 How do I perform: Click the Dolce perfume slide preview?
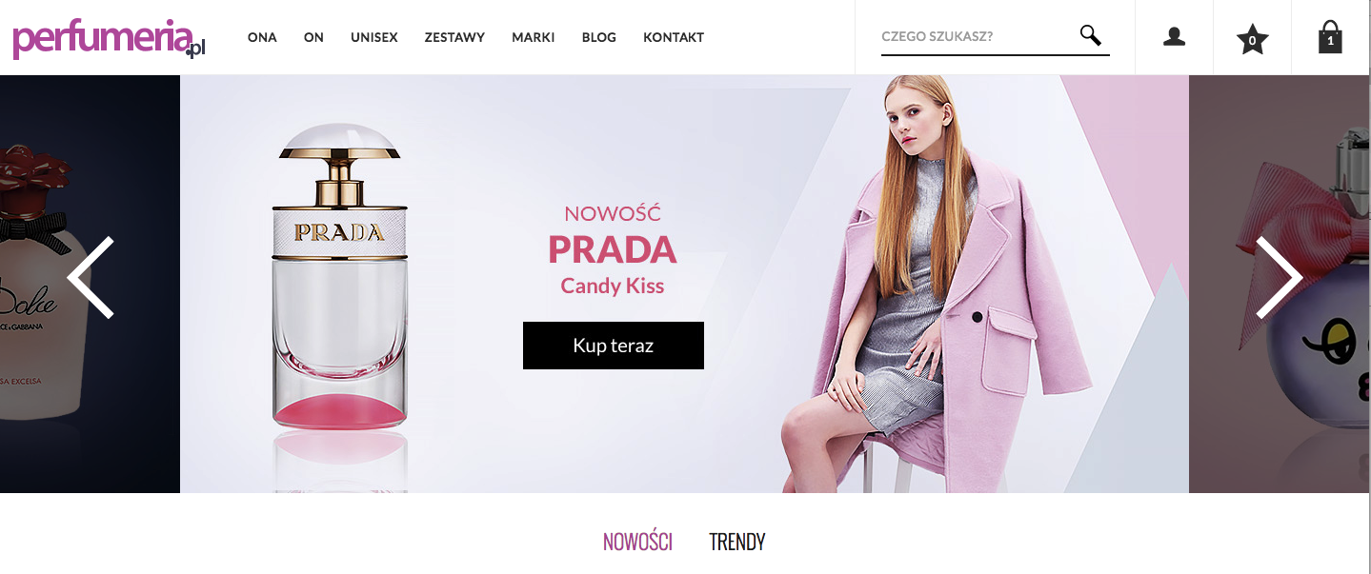90,284
